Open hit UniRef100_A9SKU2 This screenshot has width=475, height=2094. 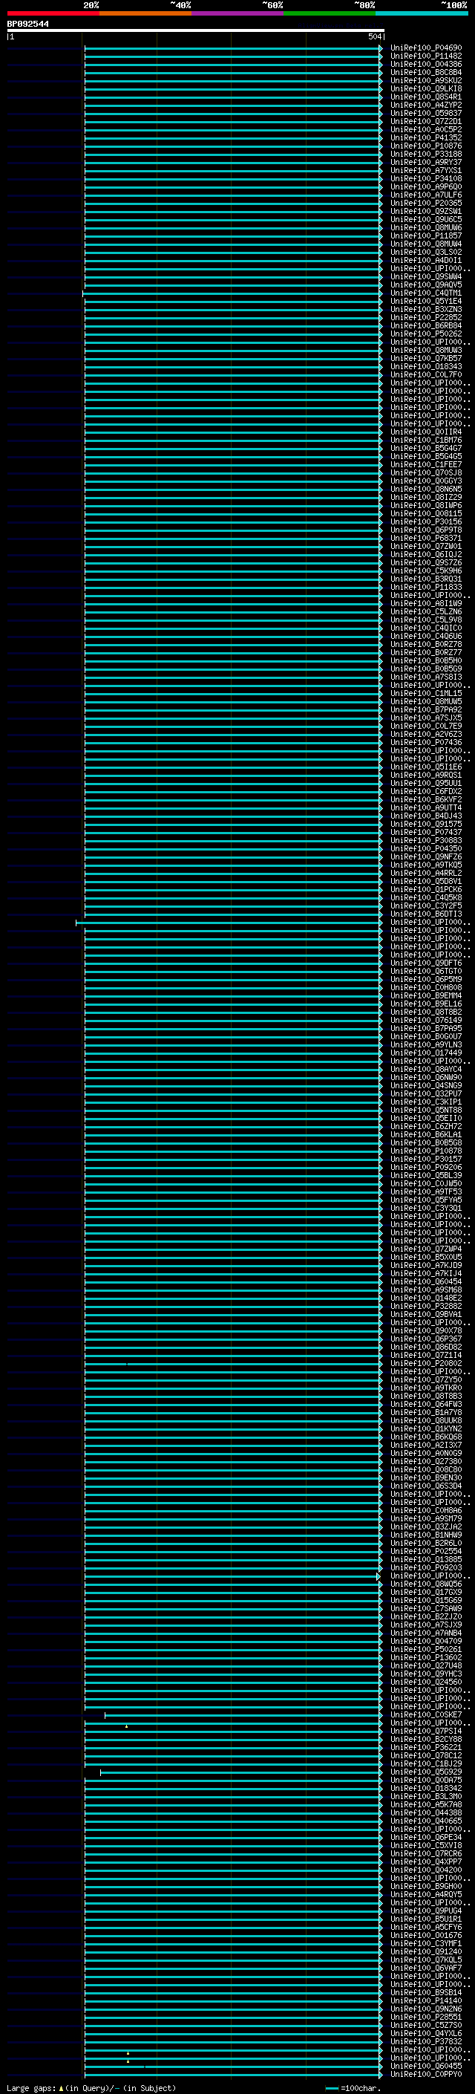[x=426, y=80]
